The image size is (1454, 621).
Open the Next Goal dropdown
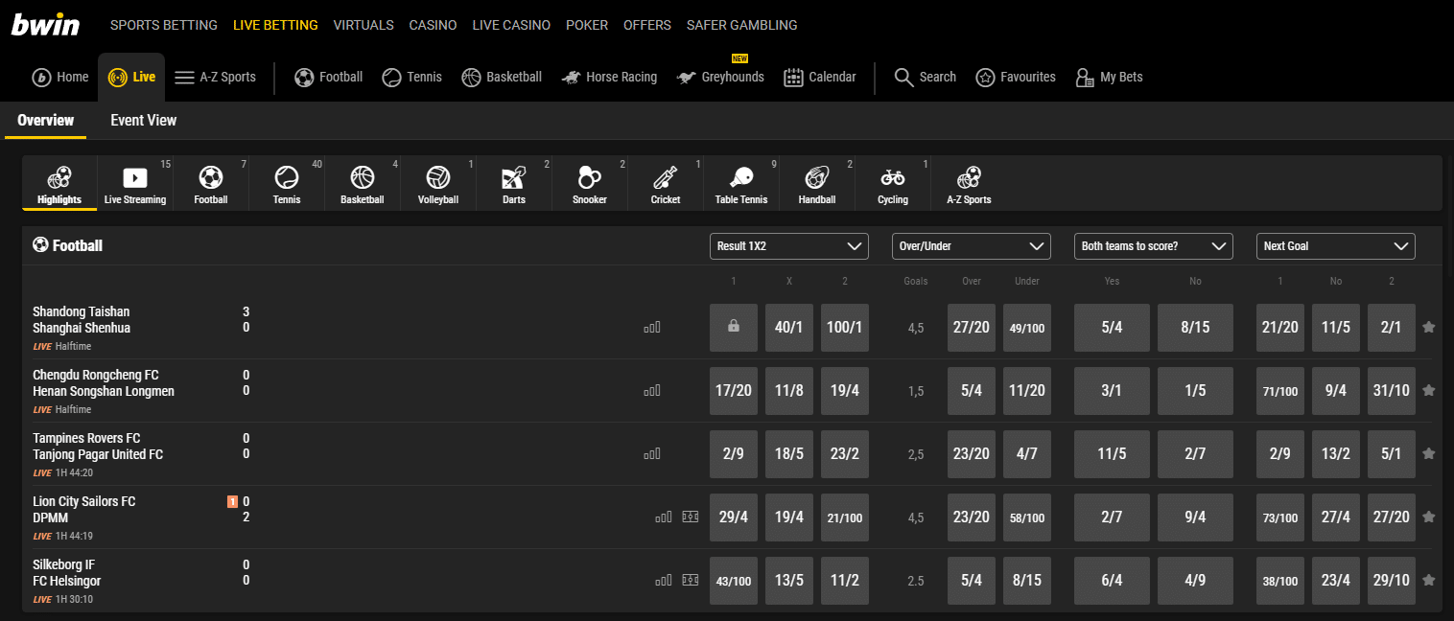(x=1335, y=246)
